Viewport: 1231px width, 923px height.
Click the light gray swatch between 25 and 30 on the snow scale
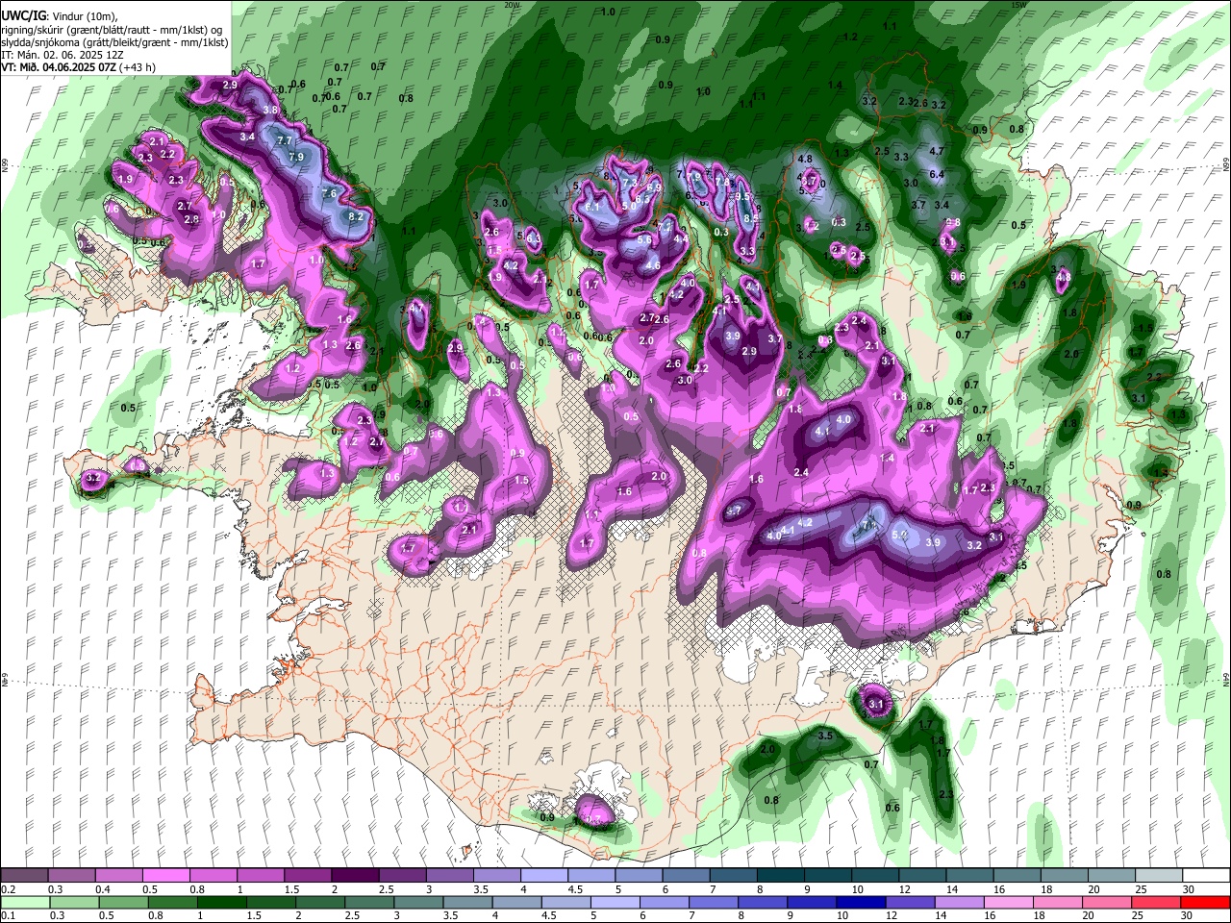click(1157, 875)
